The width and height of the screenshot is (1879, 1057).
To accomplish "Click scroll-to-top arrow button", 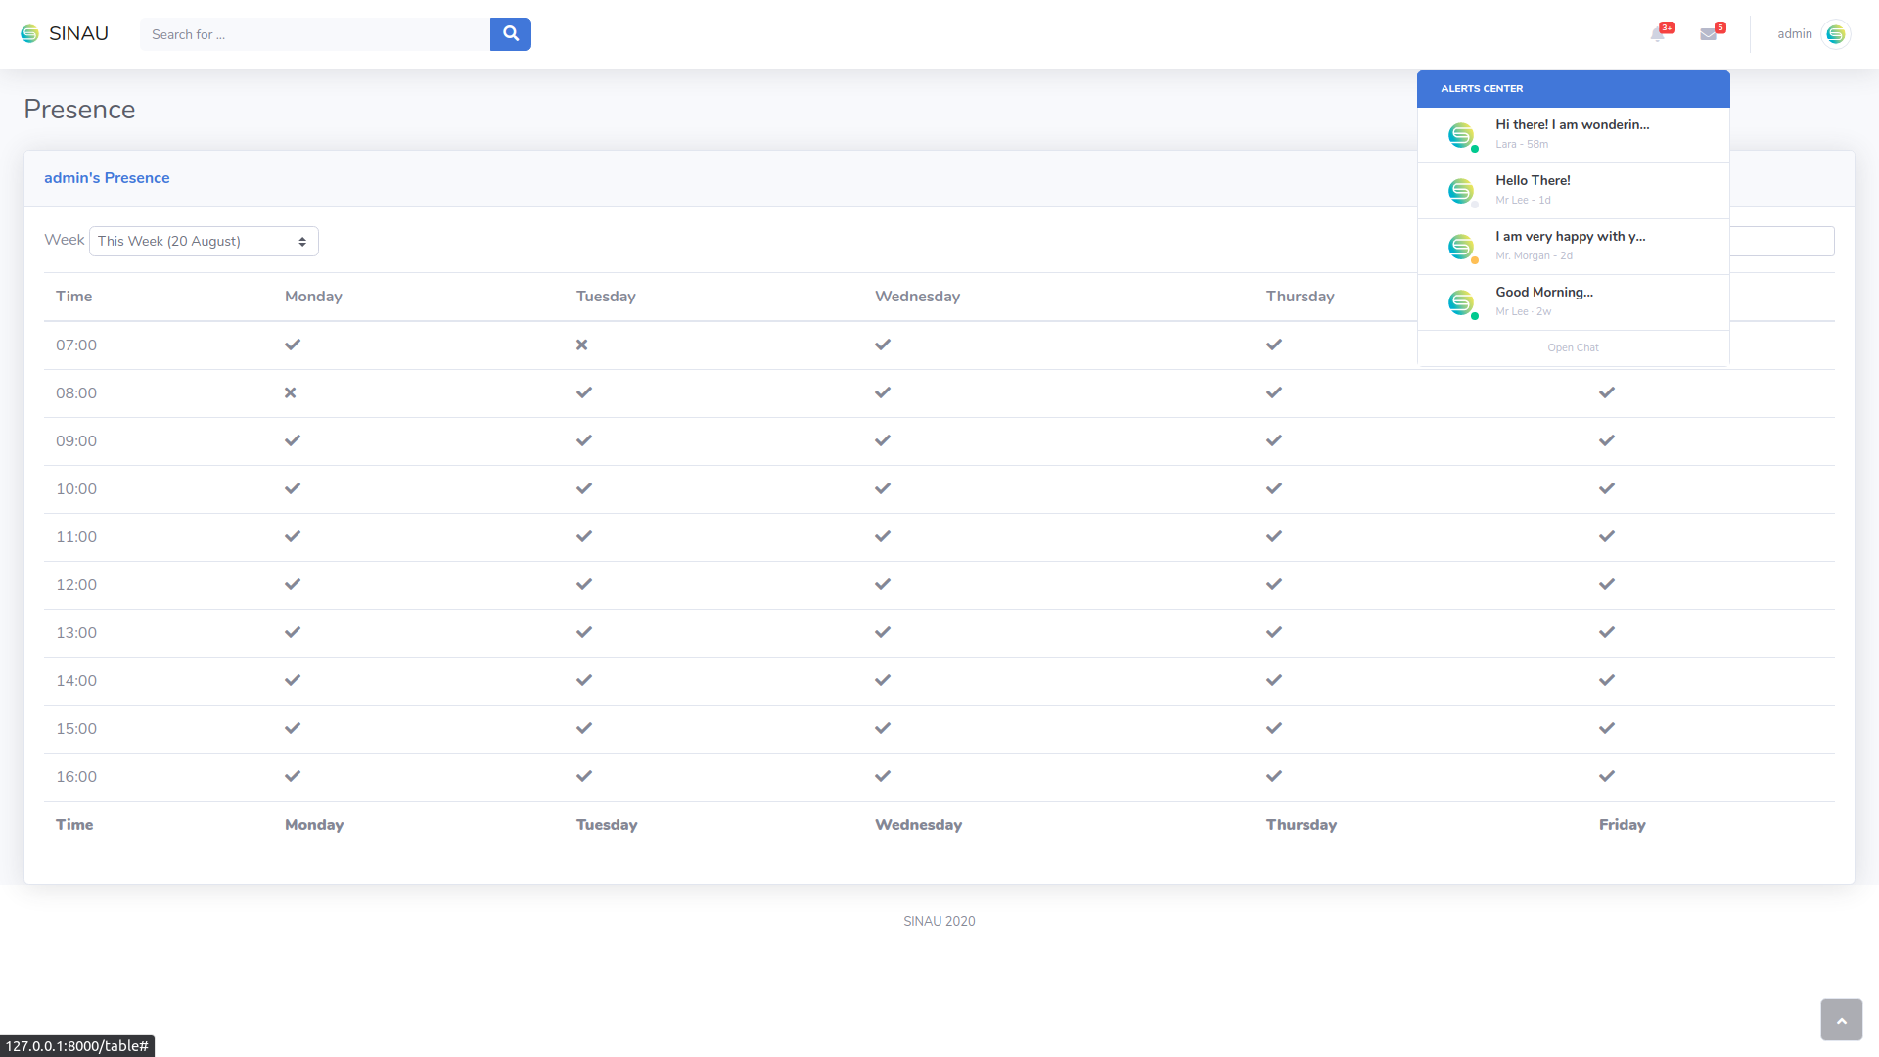I will click(x=1841, y=1020).
